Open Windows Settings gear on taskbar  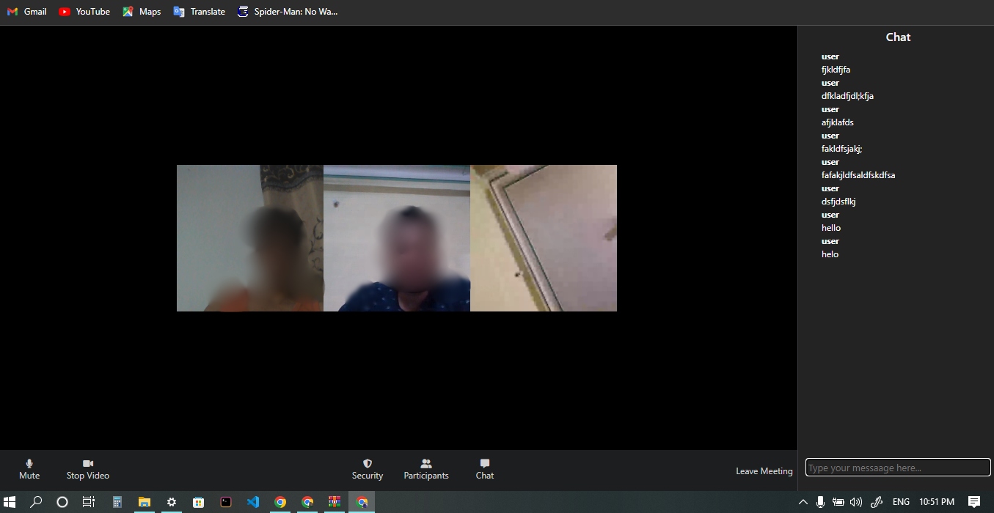coord(171,502)
